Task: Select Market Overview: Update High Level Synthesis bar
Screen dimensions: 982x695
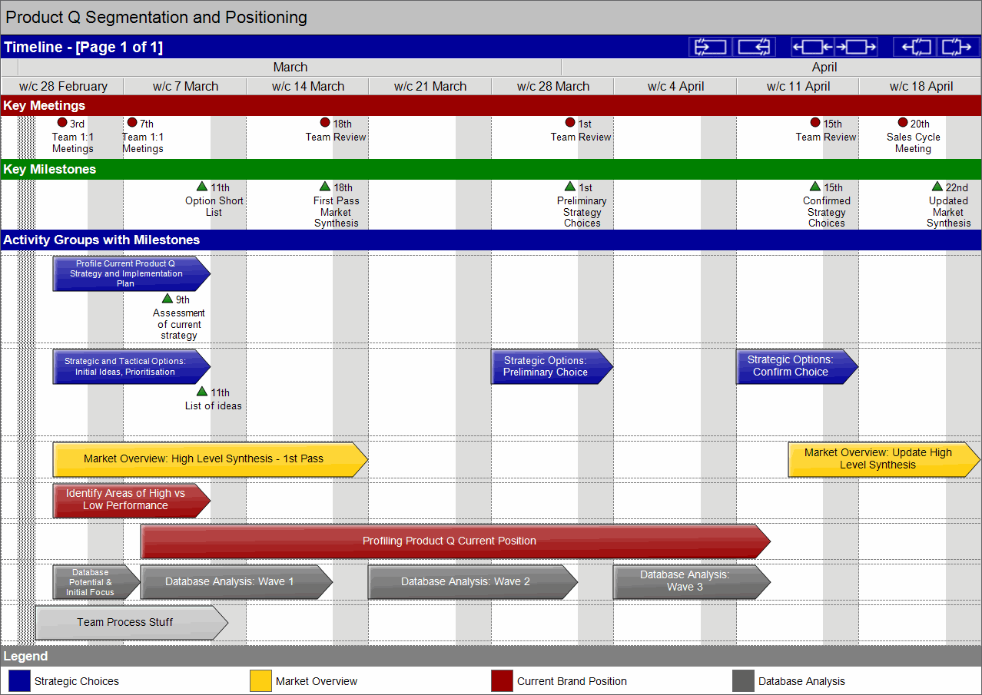Action: click(884, 459)
